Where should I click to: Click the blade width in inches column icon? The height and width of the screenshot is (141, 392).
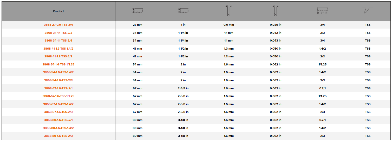click(183, 11)
